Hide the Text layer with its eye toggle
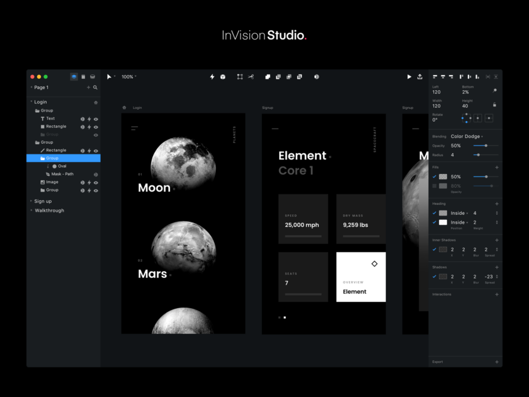529x397 pixels. click(x=96, y=118)
